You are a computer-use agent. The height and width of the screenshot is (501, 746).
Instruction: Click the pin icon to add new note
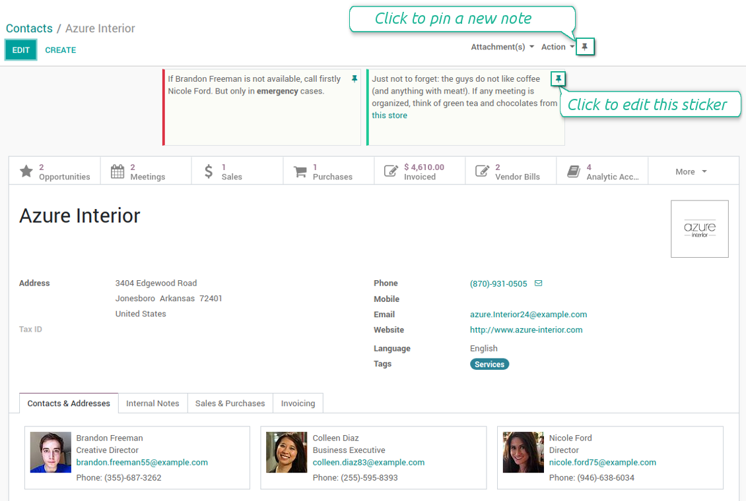(x=585, y=47)
